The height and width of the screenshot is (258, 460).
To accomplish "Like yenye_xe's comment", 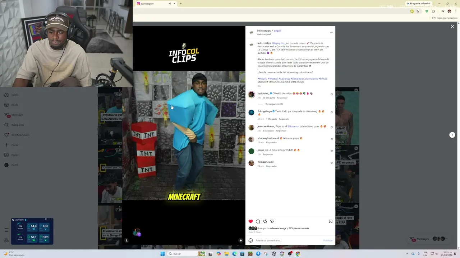I will [332, 151].
